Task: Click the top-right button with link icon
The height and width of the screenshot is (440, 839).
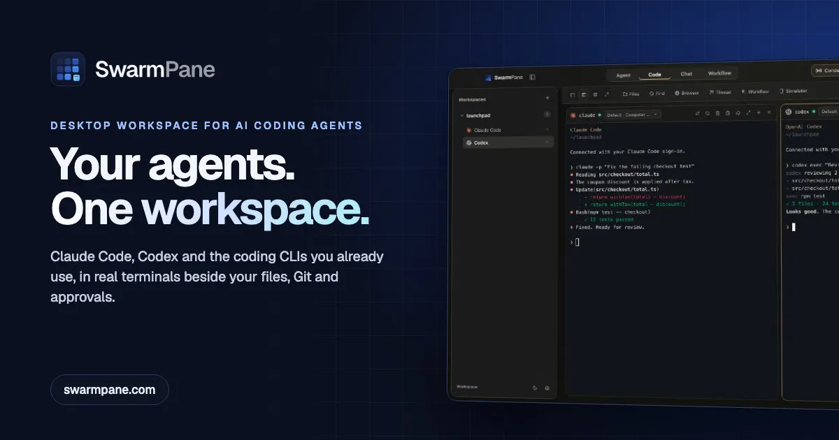Action: tap(826, 71)
